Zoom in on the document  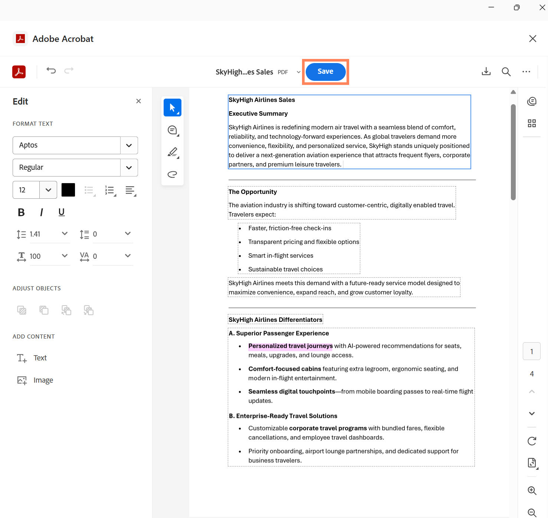tap(532, 491)
